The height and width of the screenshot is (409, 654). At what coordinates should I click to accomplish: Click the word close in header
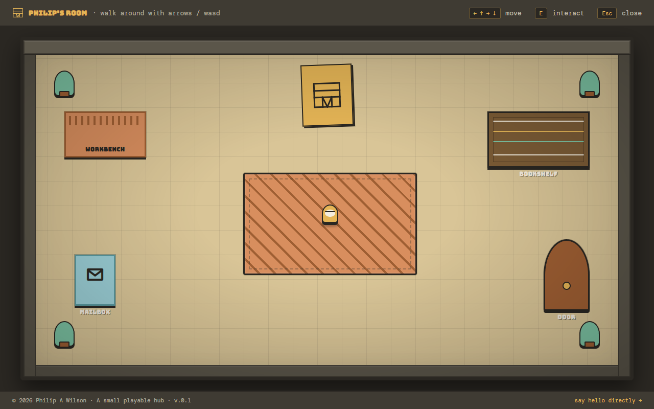coord(632,13)
